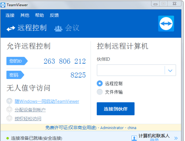The width and height of the screenshot is (185, 141).
Task: Open the 连接 menu
Action: [10, 15]
